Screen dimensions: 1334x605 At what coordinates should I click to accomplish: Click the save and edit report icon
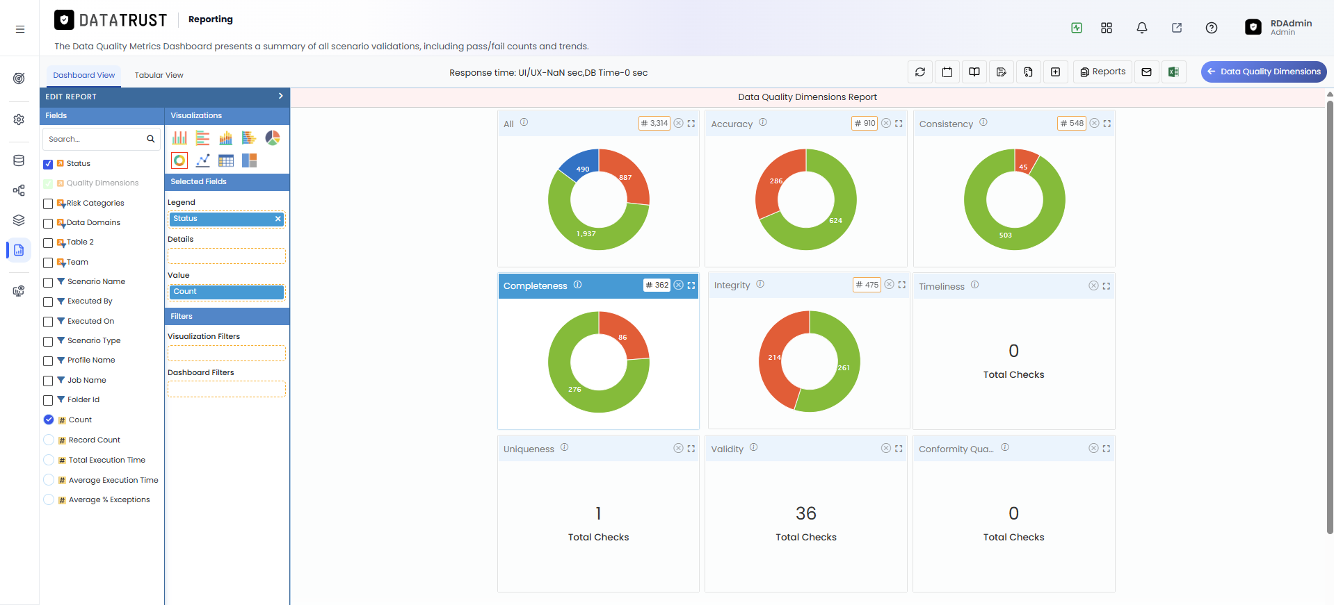coord(1002,72)
